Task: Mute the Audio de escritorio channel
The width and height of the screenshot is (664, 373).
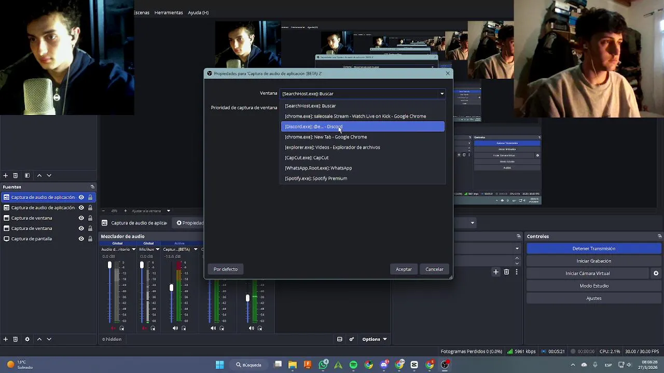Action: point(113,328)
